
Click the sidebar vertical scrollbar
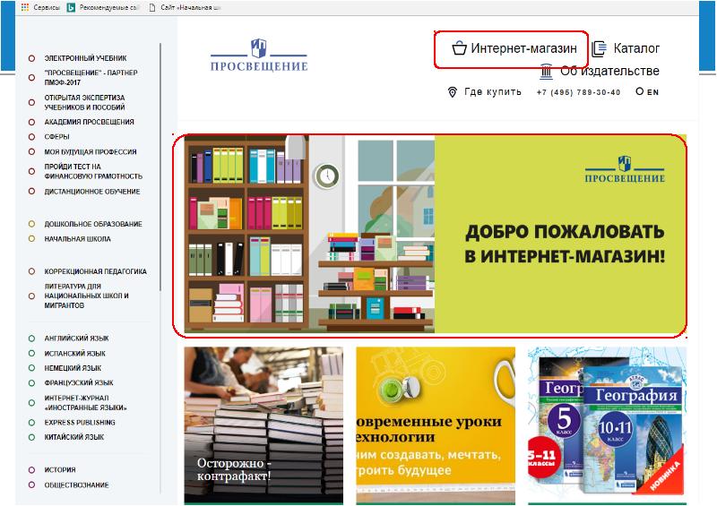pos(160,167)
